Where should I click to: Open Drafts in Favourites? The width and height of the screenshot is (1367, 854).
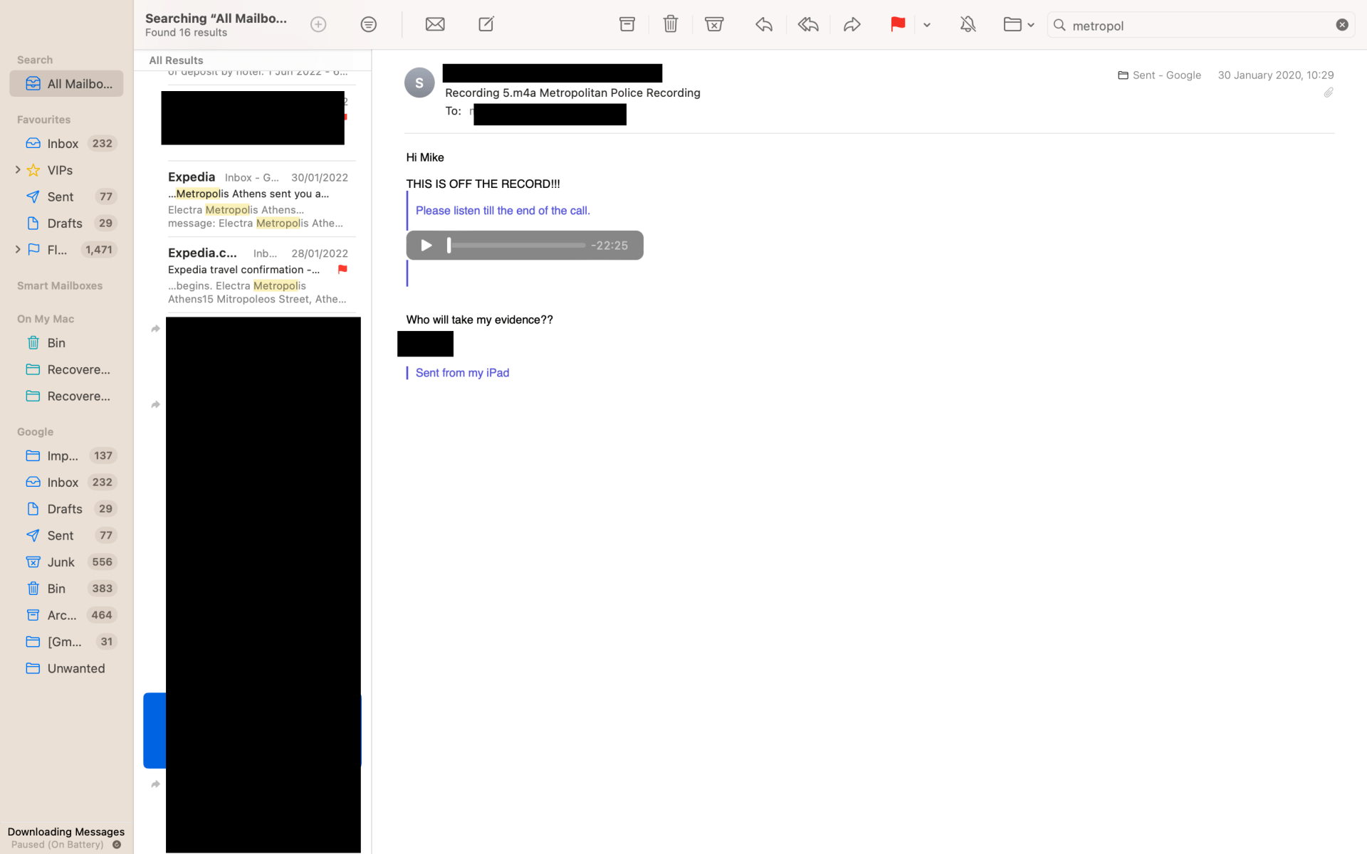(x=65, y=223)
